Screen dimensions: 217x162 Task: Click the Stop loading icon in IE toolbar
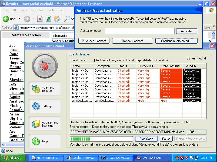(x=40, y=19)
